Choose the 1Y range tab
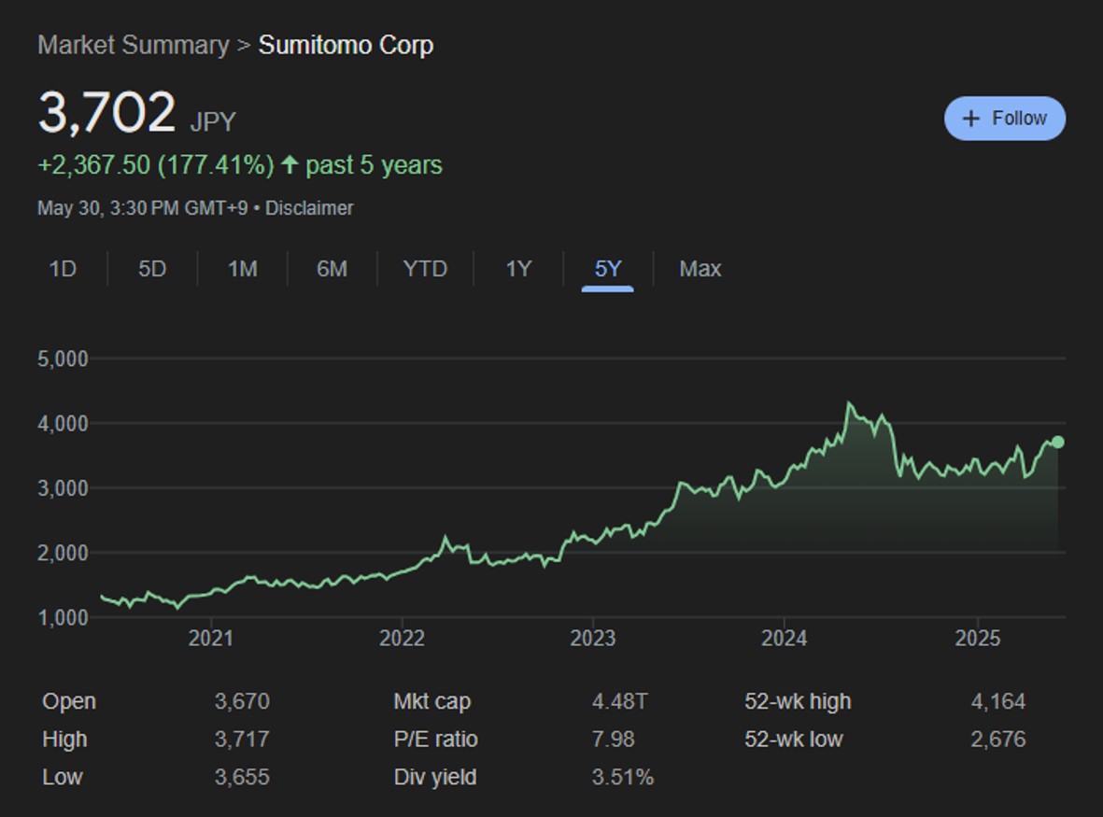 (x=518, y=269)
